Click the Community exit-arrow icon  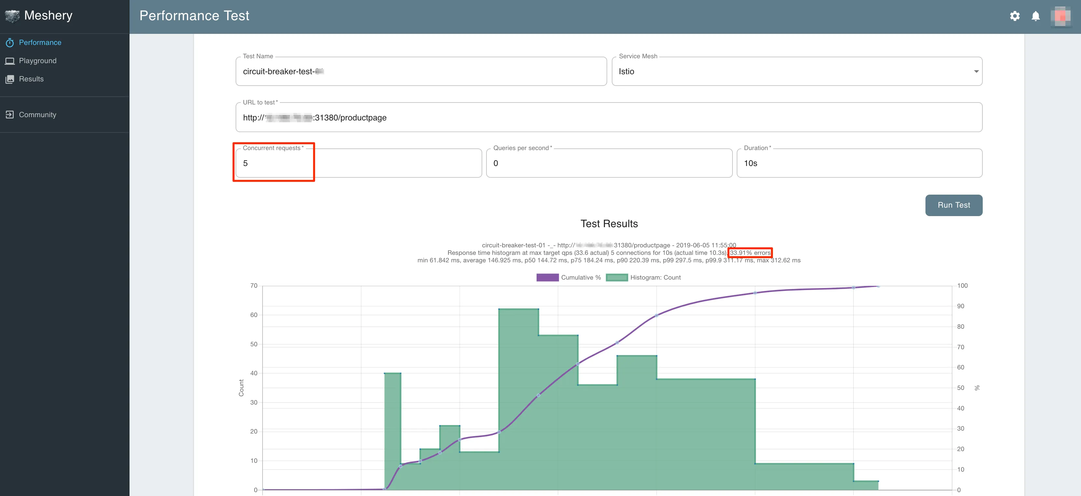point(10,115)
